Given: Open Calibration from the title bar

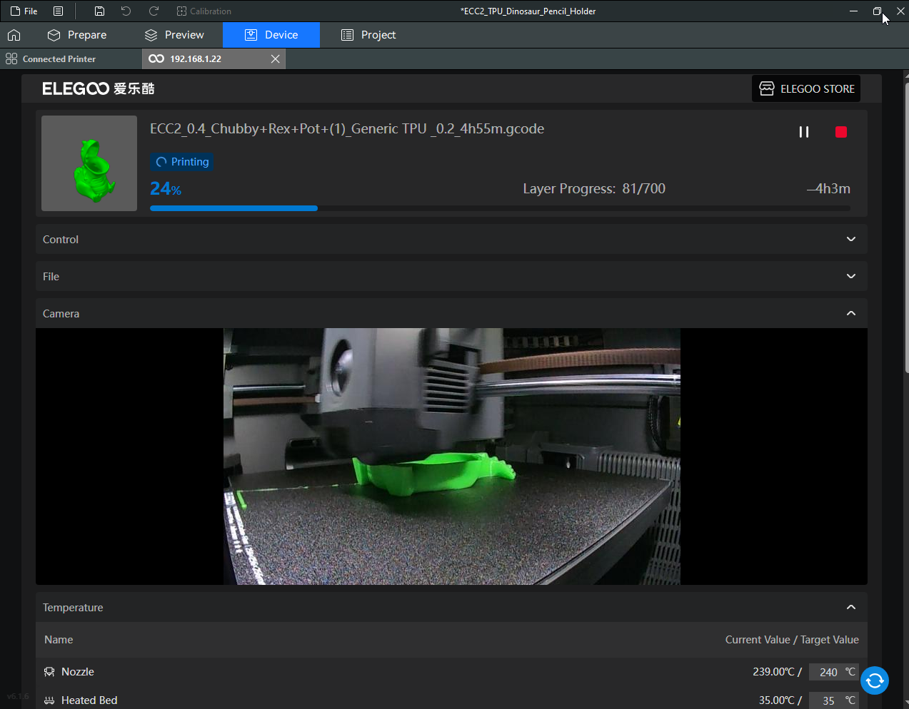Looking at the screenshot, I should 204,11.
